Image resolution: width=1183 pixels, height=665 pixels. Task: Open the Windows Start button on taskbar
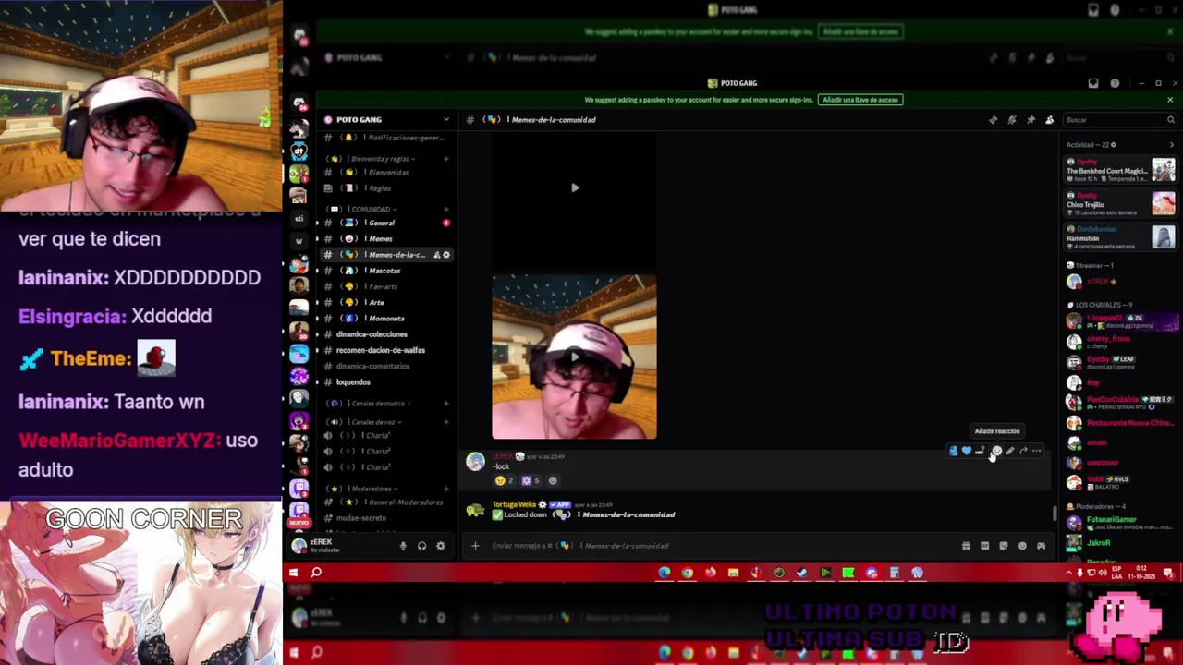(293, 573)
